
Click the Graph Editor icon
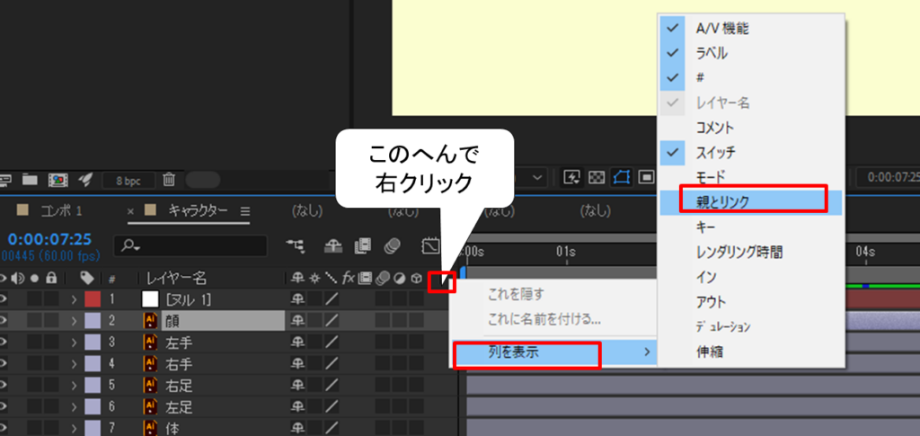click(x=429, y=245)
